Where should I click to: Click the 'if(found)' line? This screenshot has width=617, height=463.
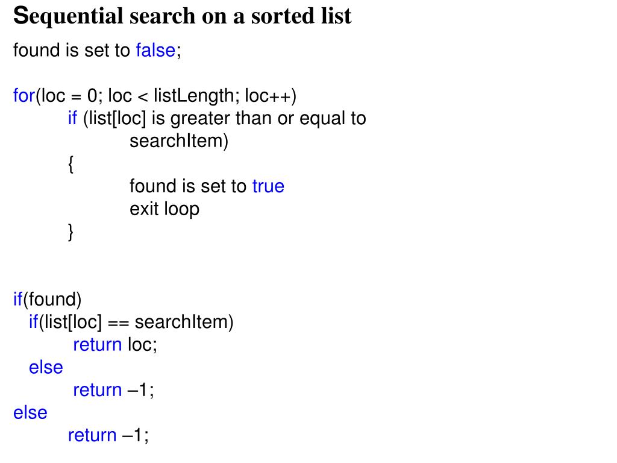[x=47, y=299]
